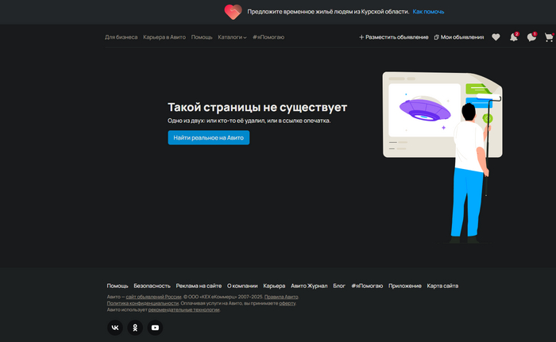Viewport: 556px width, 342px height.
Task: Expand the Каталоги dropdown
Action: coord(232,37)
